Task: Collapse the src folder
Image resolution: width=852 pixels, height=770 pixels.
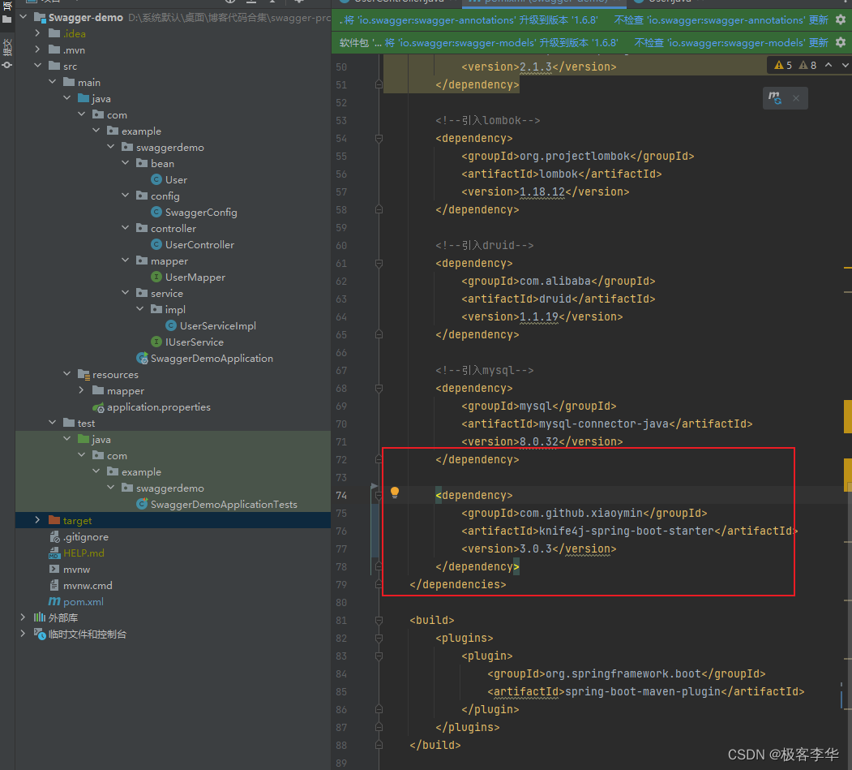Action: [37, 66]
